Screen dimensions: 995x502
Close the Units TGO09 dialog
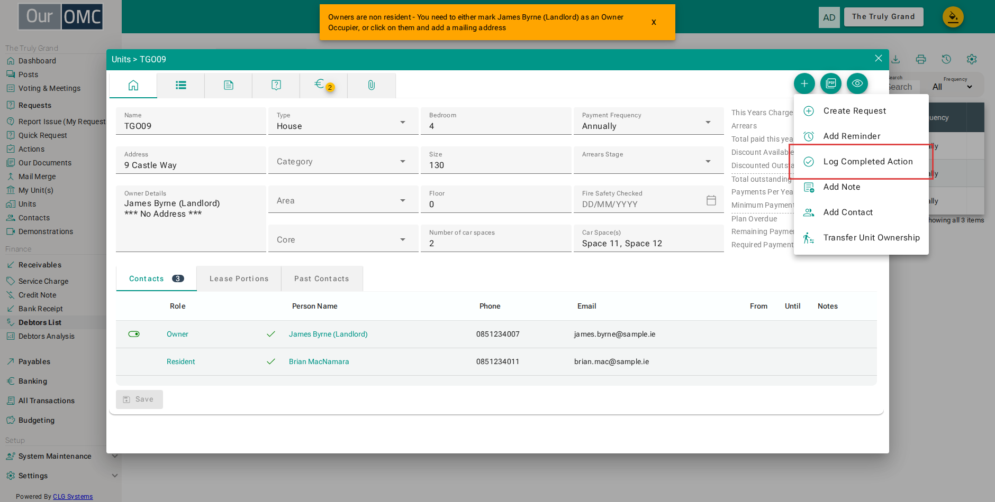pos(879,58)
